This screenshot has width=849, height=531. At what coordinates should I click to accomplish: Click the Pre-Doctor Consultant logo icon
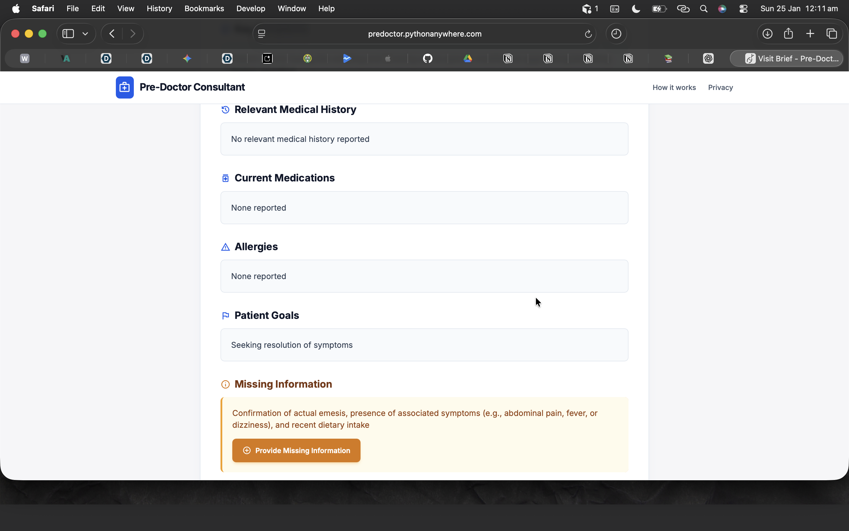click(124, 87)
